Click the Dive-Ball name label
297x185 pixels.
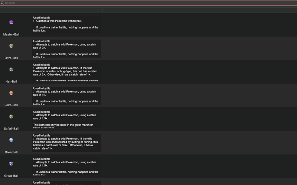click(11, 152)
